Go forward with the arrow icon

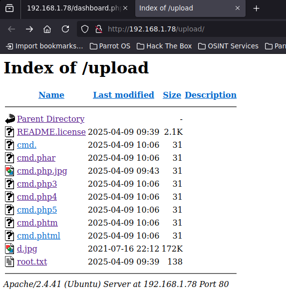[x=29, y=29]
